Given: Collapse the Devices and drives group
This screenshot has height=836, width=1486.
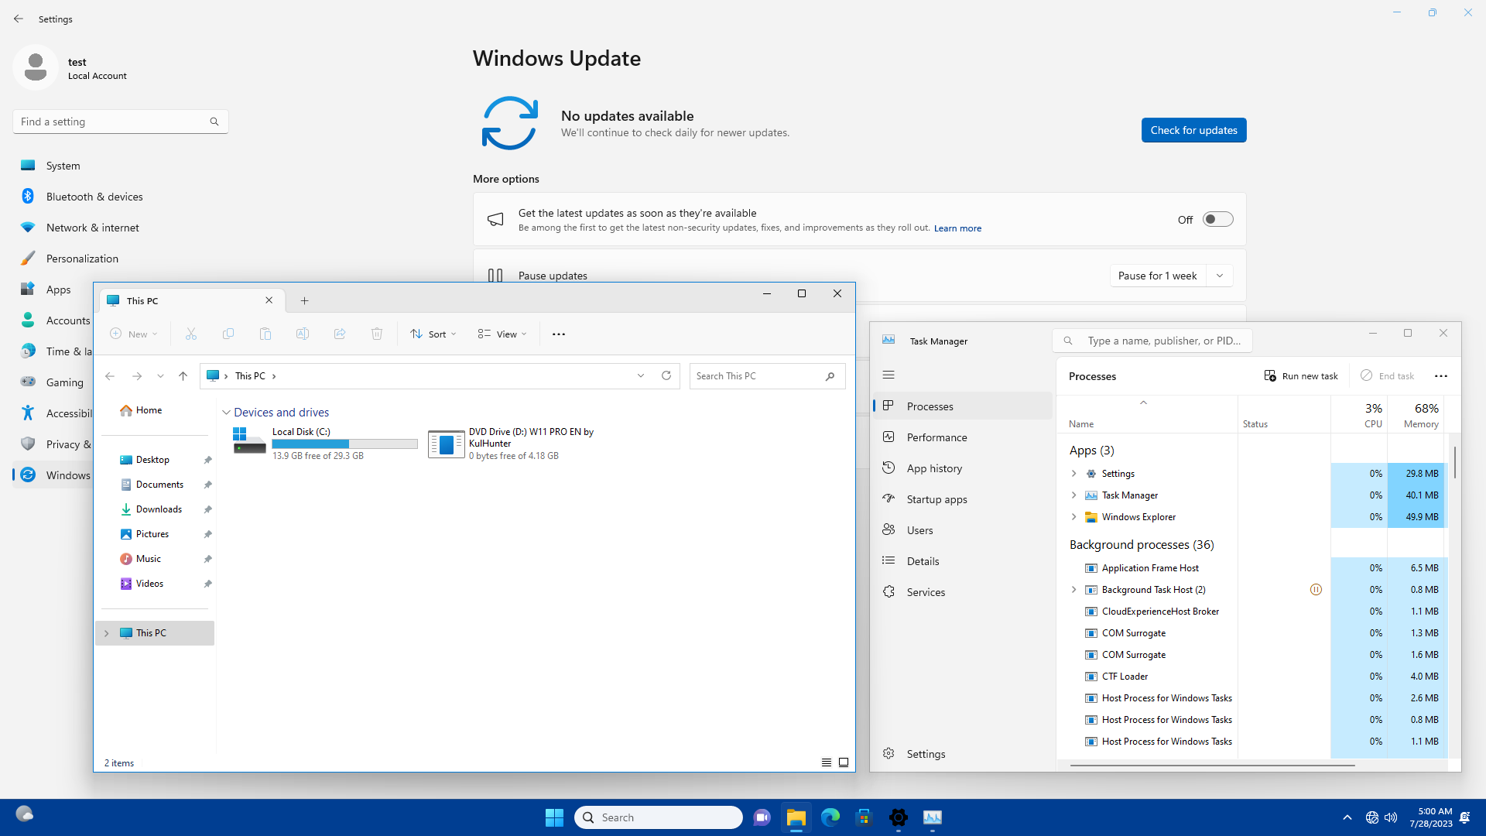Looking at the screenshot, I should point(226,413).
